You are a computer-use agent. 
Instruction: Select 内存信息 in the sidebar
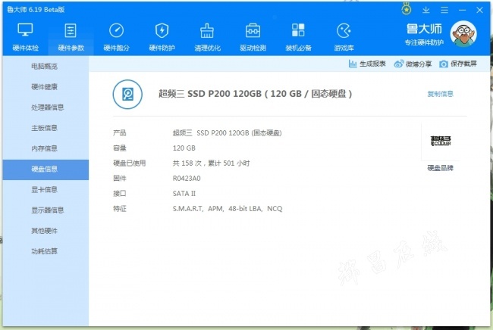tap(44, 148)
